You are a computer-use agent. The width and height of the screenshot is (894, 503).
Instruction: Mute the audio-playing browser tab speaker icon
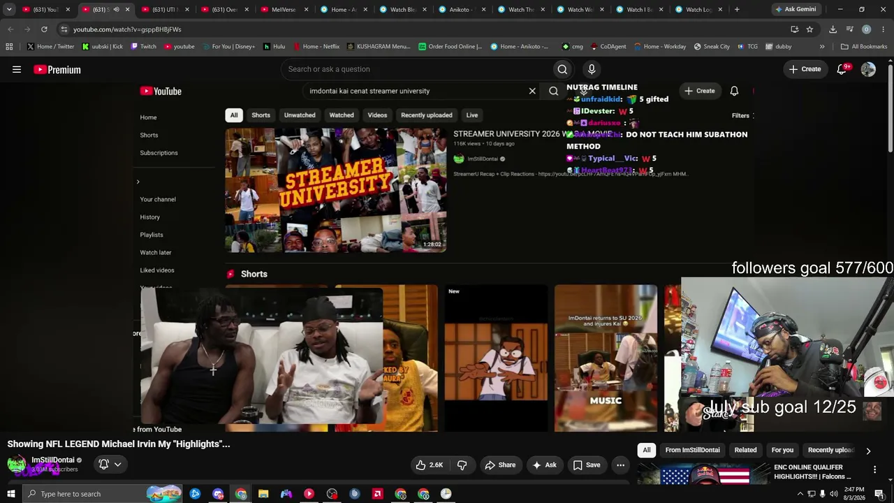tap(117, 9)
